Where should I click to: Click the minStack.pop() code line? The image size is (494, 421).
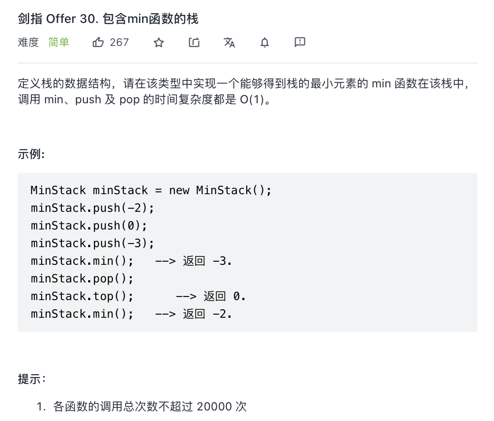pyautogui.click(x=82, y=278)
